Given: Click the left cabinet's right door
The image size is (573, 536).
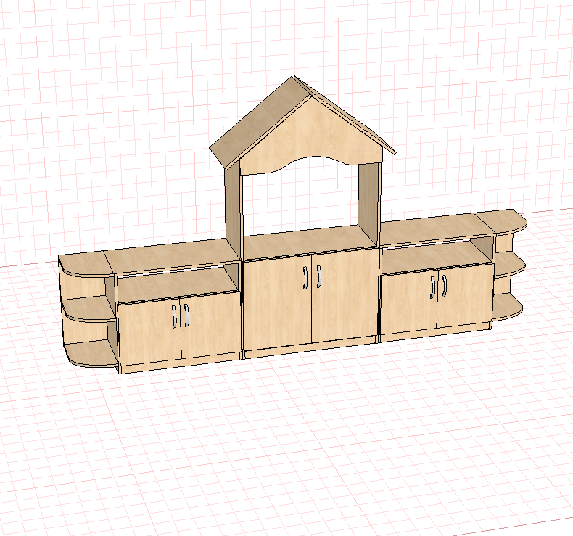Looking at the screenshot, I should [210, 323].
